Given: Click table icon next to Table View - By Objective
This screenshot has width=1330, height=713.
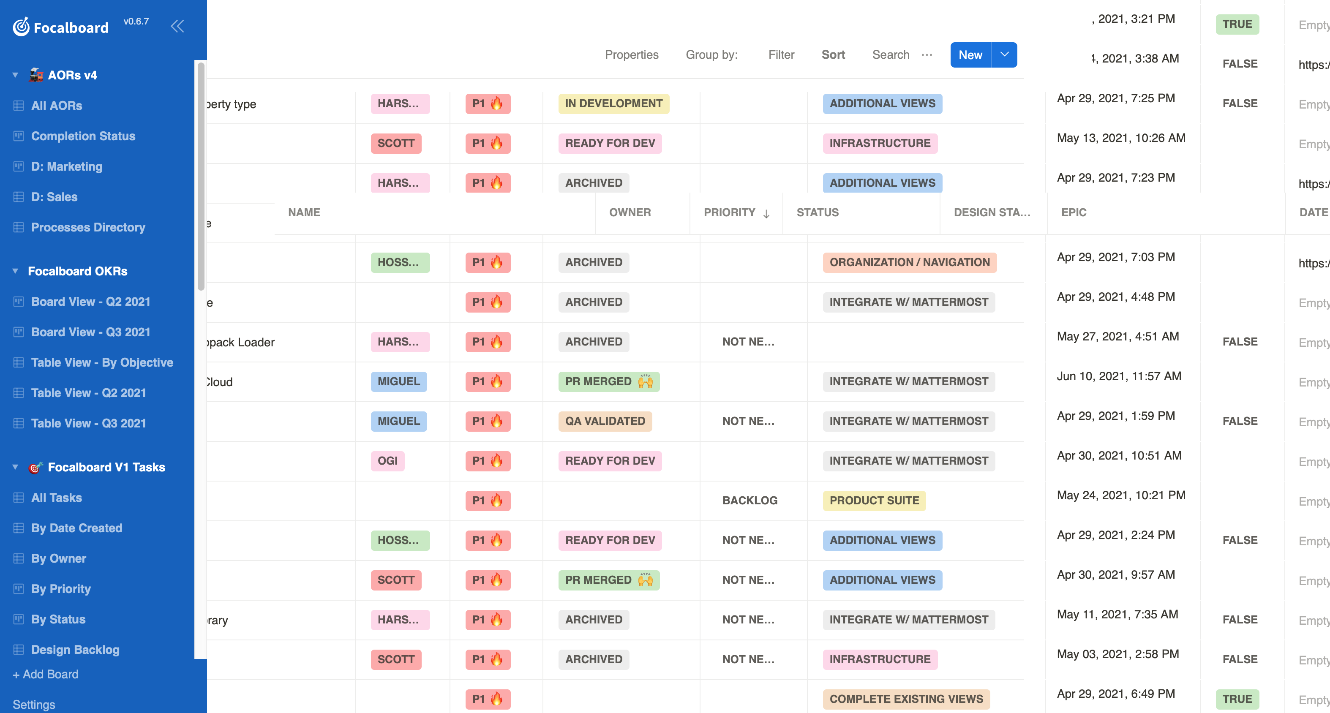Looking at the screenshot, I should click(x=19, y=363).
